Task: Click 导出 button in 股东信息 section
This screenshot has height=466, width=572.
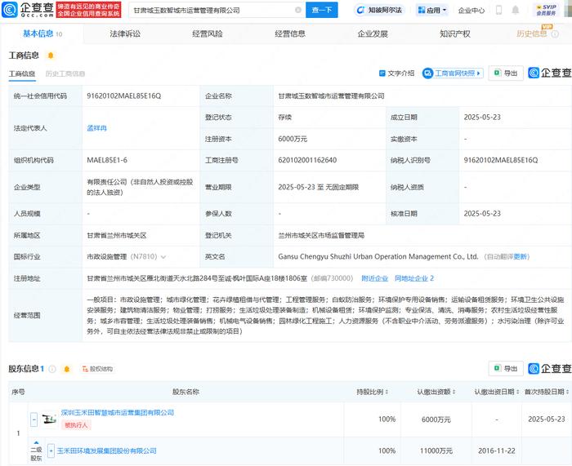Action: 506,369
